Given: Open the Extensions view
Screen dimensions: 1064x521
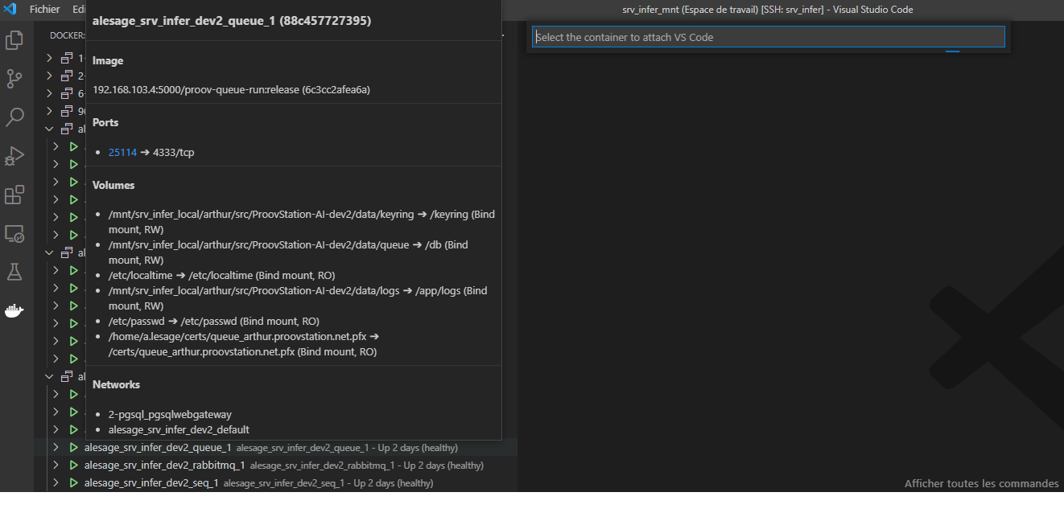Looking at the screenshot, I should [x=13, y=195].
